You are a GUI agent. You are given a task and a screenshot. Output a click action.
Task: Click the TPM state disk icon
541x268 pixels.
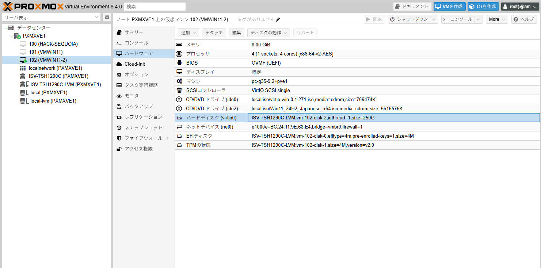click(x=179, y=145)
